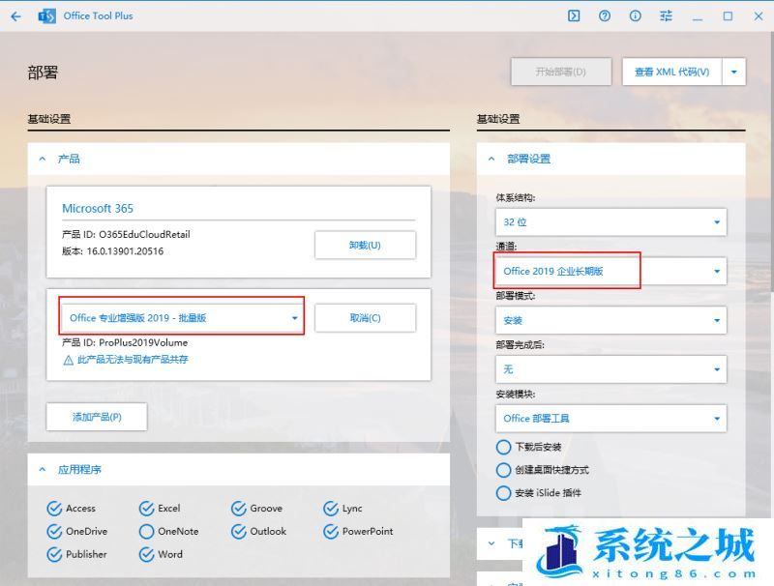Image resolution: width=774 pixels, height=586 pixels.
Task: Click the 开始部署(D) button
Action: [x=561, y=72]
